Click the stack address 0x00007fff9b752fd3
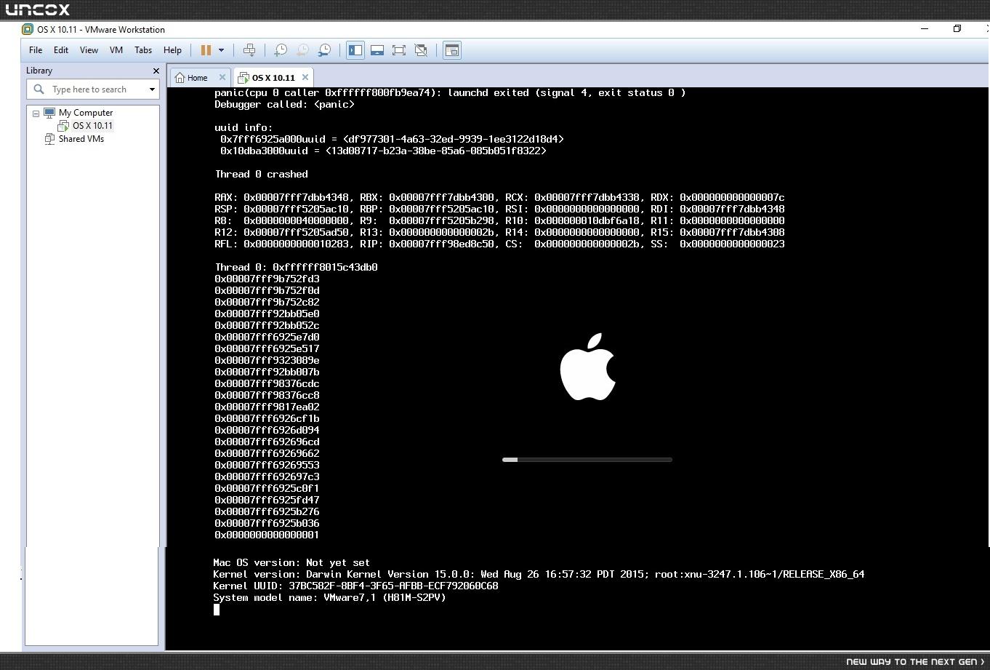The height and width of the screenshot is (670, 990). 267,279
